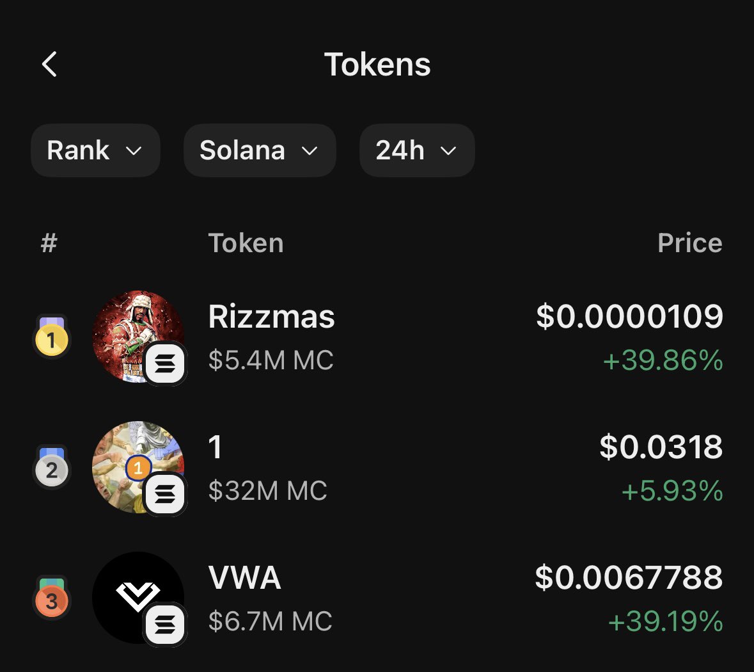The image size is (754, 672).
Task: Tap the Solana badge on VWA logo
Action: tap(165, 625)
